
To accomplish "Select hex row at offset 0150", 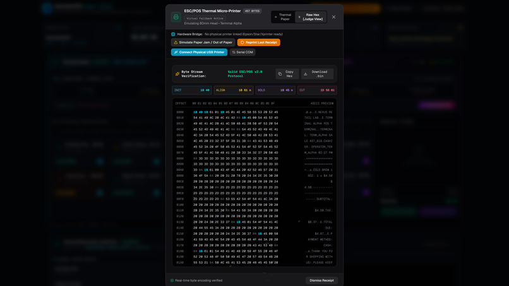I will click(x=254, y=234).
